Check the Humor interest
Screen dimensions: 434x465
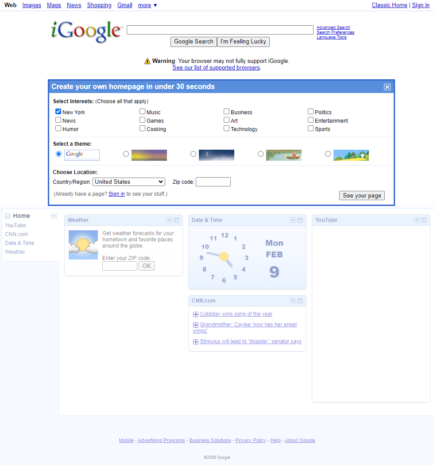pyautogui.click(x=58, y=128)
